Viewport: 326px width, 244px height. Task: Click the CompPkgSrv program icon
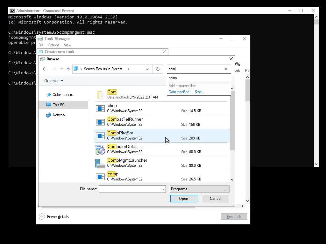point(100,136)
